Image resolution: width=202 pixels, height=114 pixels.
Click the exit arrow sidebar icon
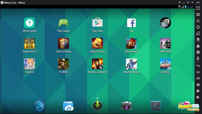click(x=198, y=59)
